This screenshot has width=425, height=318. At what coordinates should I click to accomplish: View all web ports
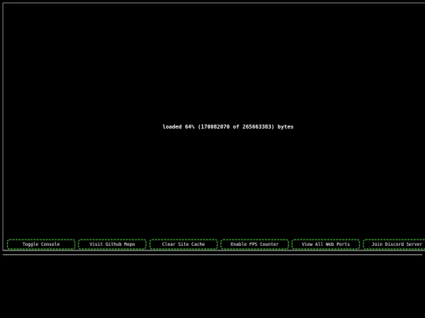(326, 244)
